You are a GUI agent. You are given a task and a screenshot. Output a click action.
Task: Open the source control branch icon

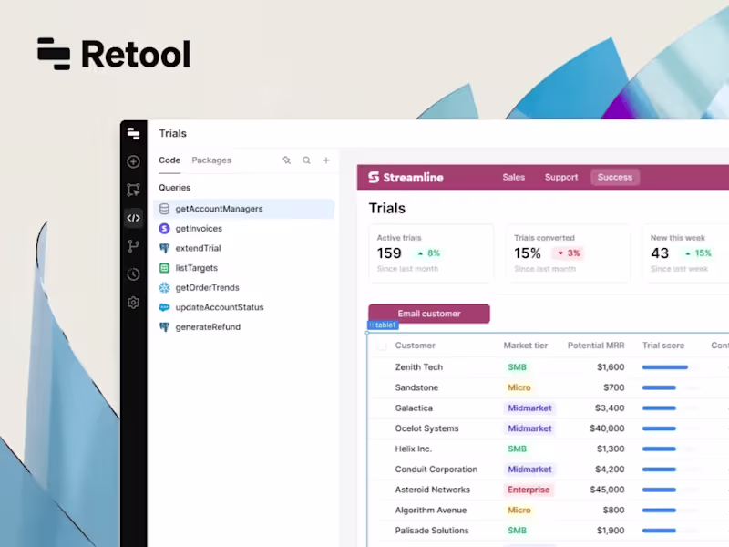click(133, 246)
